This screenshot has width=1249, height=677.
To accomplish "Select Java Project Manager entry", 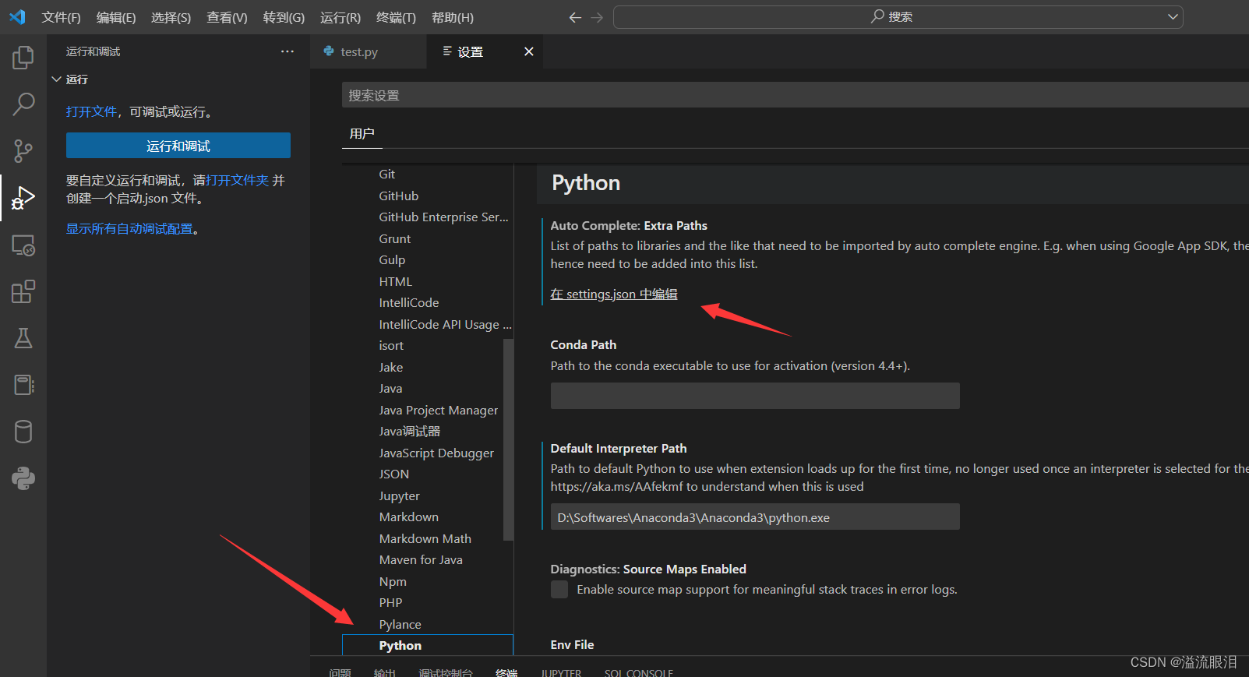I will pos(439,410).
